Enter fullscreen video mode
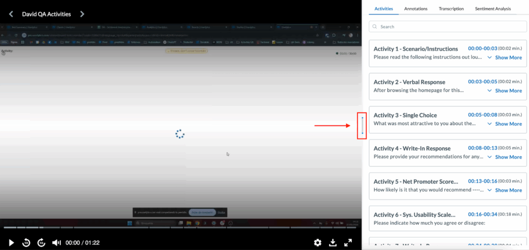 (348, 242)
